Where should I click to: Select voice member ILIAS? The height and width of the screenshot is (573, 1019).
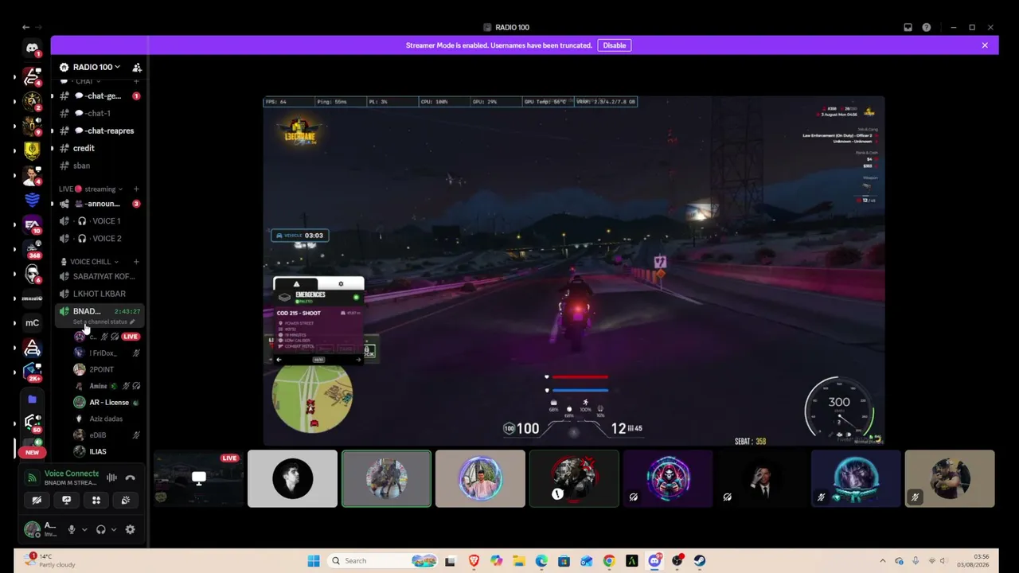coord(107,451)
